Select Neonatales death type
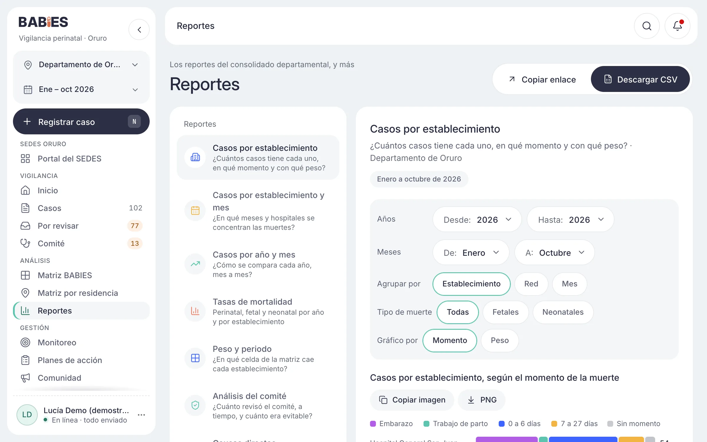 pyautogui.click(x=563, y=312)
